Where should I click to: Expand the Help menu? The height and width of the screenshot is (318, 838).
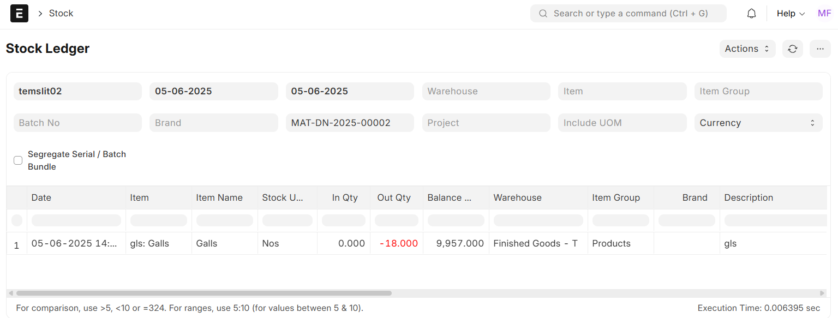(x=791, y=14)
